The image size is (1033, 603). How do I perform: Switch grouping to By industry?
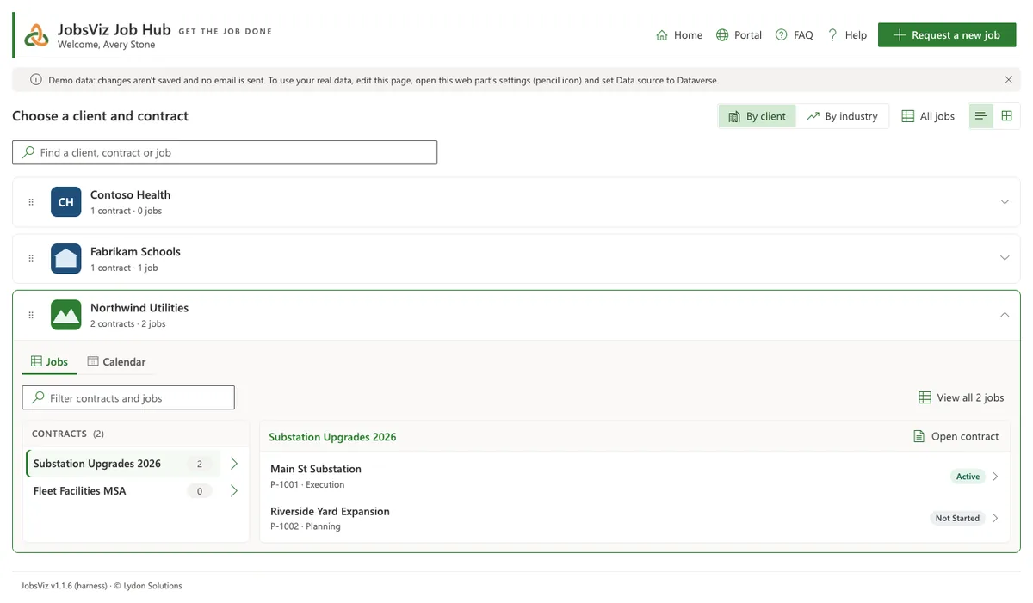[842, 116]
